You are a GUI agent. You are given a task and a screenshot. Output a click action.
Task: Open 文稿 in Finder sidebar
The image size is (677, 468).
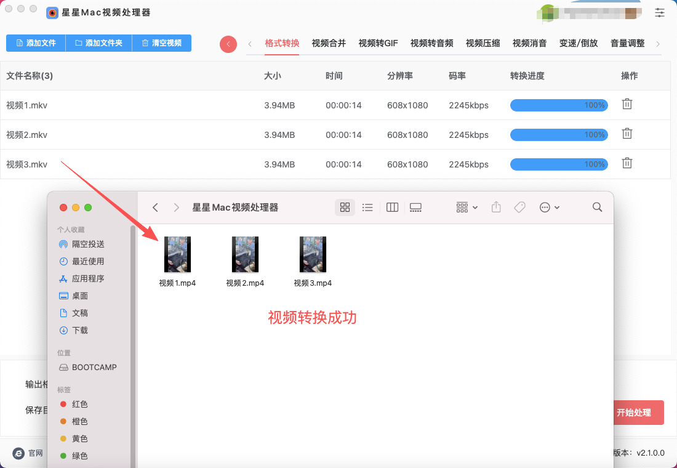[x=73, y=313]
